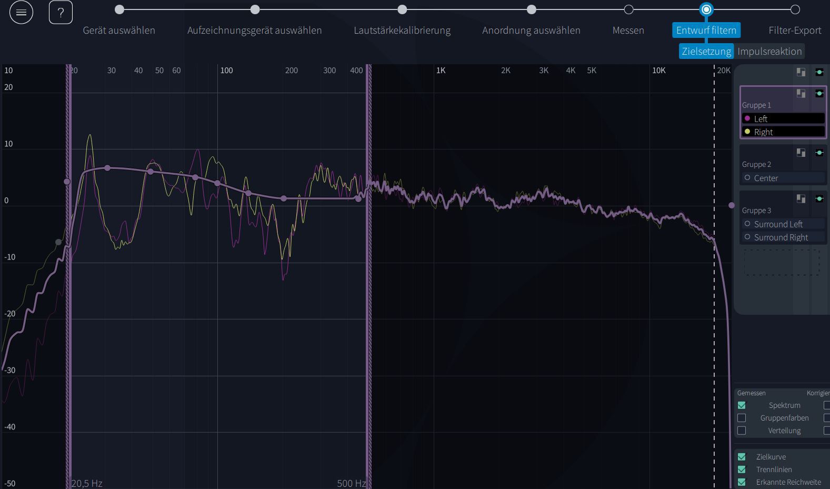Viewport: 830px width, 489px height.
Task: Select target curve control point near 30 Hz
Action: tap(107, 168)
